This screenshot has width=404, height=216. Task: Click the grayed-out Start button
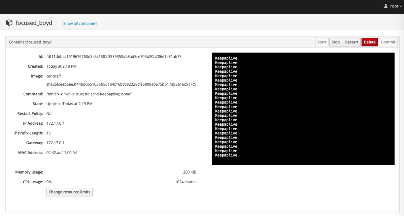point(322,42)
